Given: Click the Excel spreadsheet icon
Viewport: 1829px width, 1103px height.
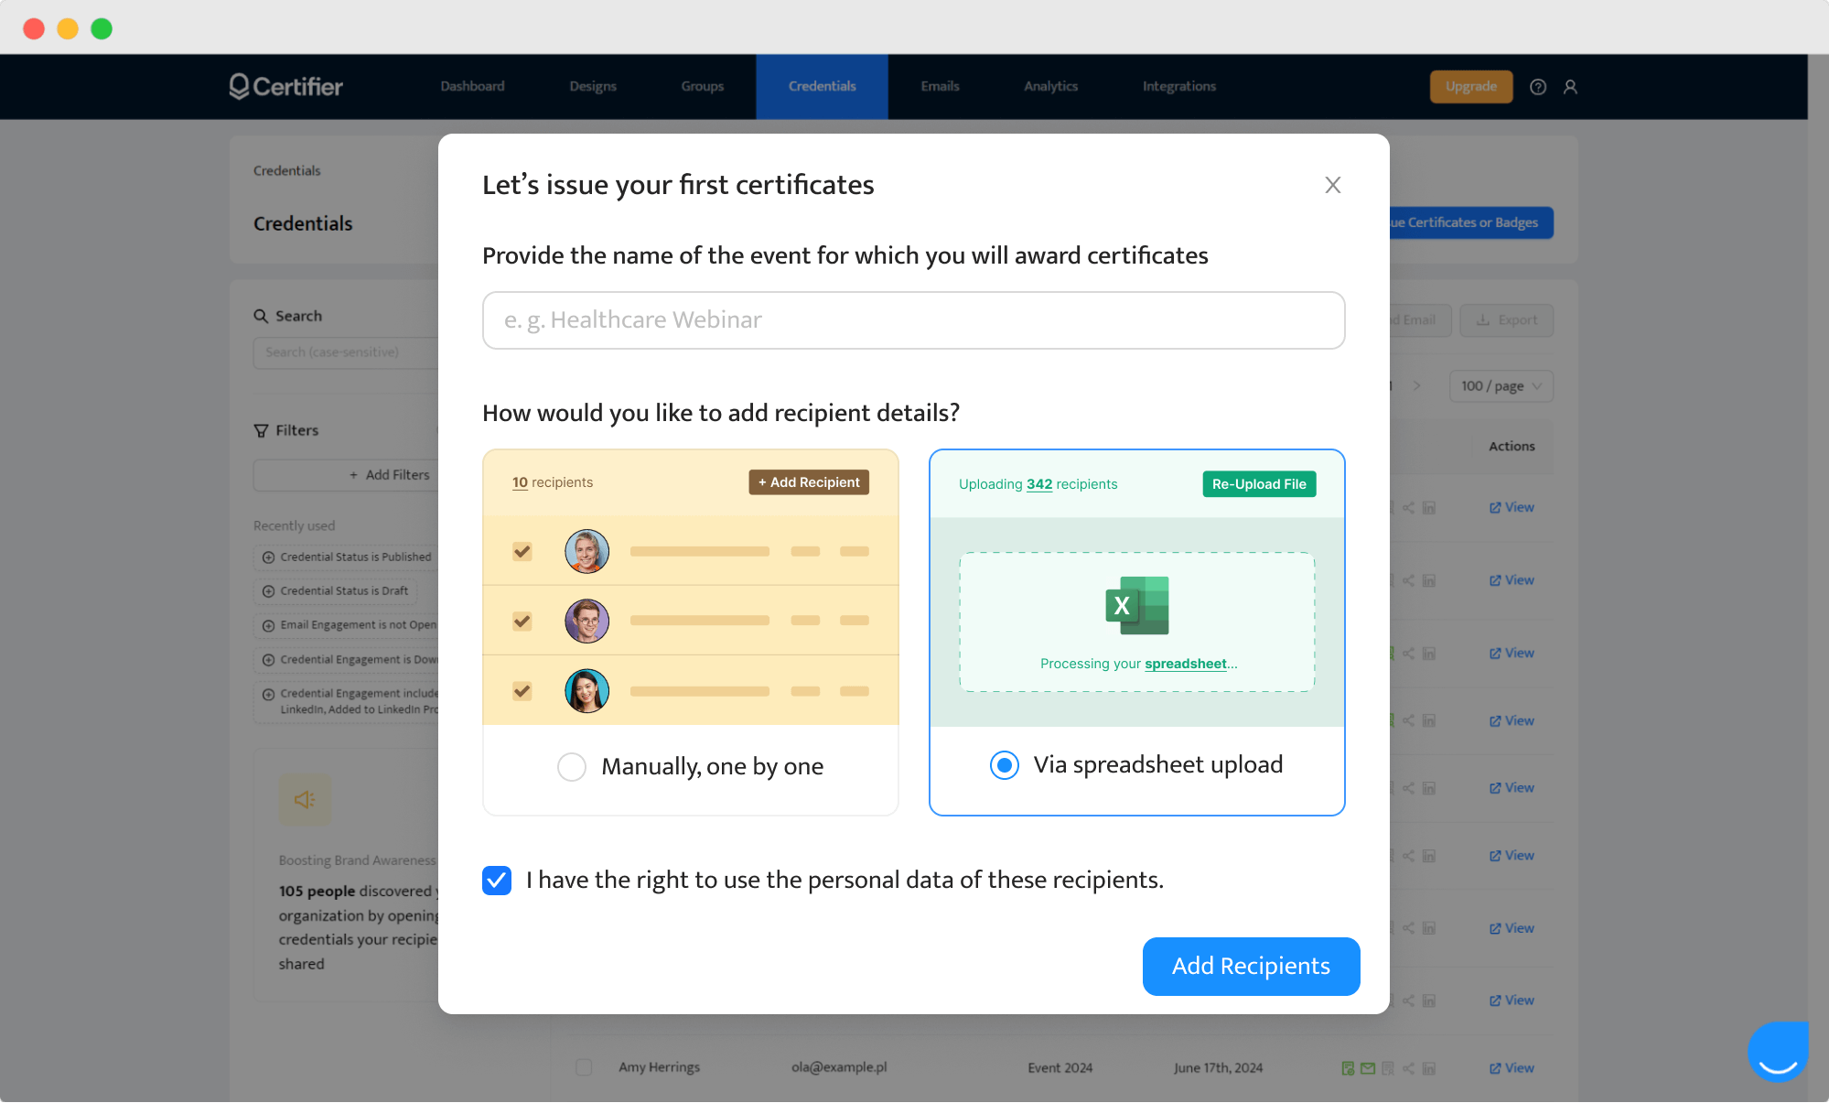Looking at the screenshot, I should [x=1137, y=605].
